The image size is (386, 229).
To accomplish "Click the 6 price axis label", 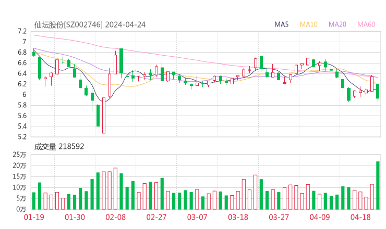I will pyautogui.click(x=24, y=95).
